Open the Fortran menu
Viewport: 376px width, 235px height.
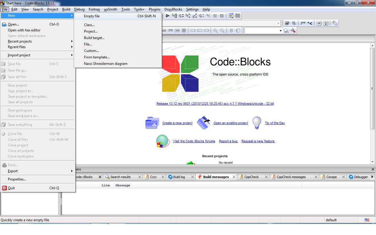tap(94, 9)
